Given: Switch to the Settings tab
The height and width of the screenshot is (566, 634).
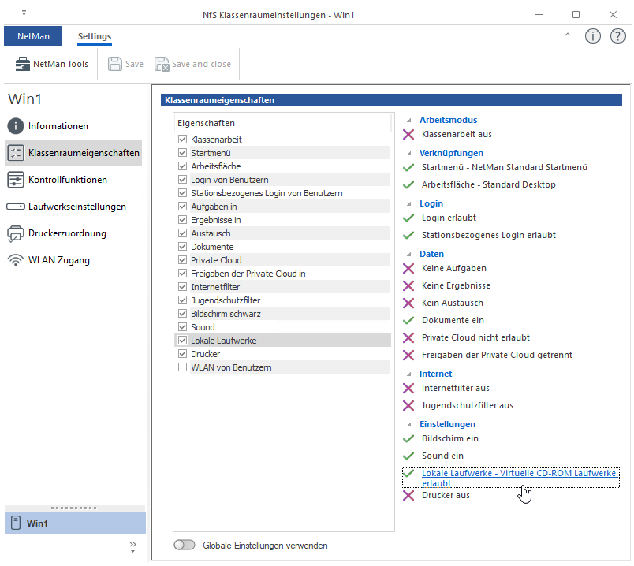Looking at the screenshot, I should coord(95,36).
